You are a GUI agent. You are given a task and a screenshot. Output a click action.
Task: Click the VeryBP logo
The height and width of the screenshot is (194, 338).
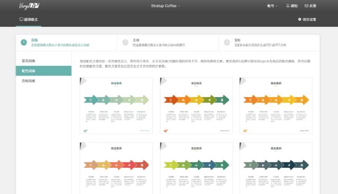click(x=29, y=6)
